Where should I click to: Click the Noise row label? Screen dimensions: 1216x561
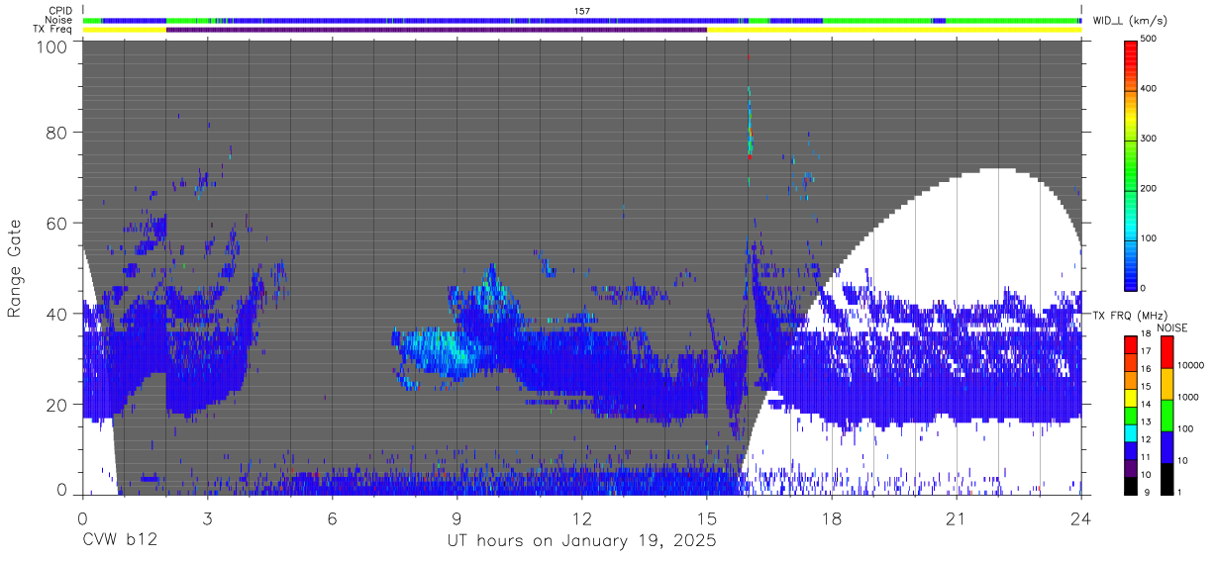pyautogui.click(x=59, y=20)
